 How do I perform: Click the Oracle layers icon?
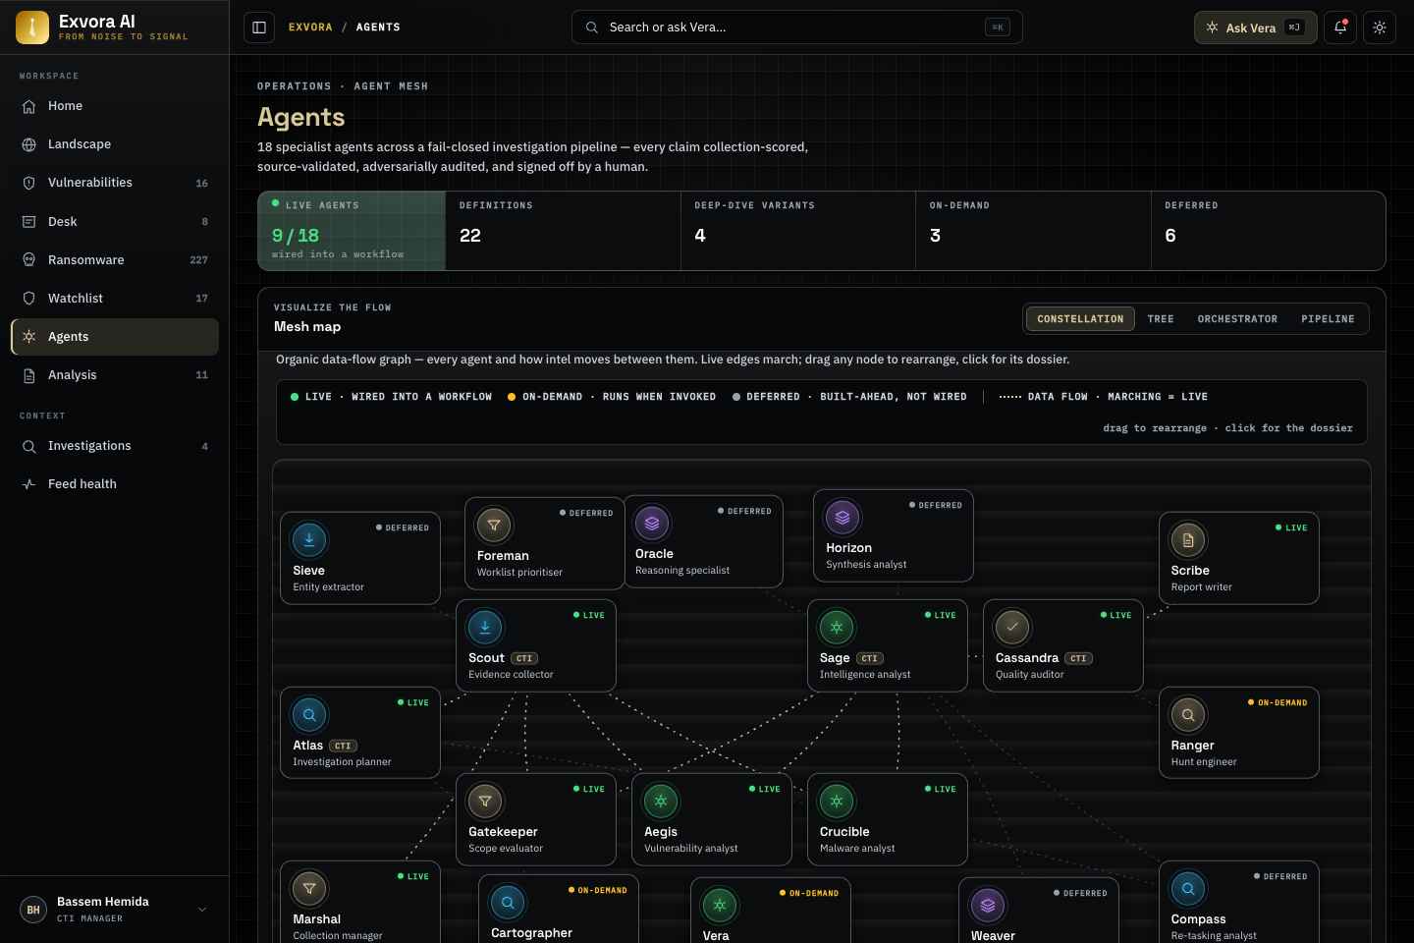click(652, 523)
